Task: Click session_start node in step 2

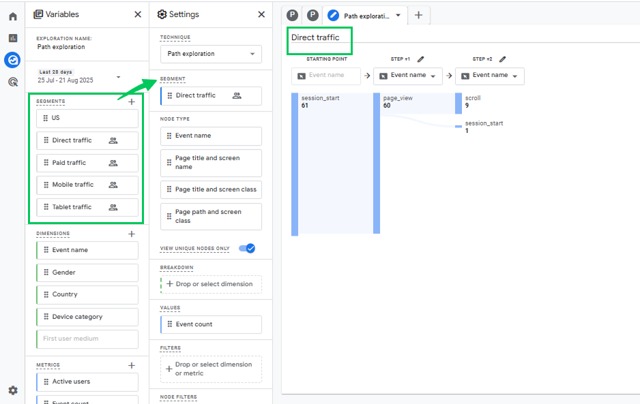Action: click(459, 126)
